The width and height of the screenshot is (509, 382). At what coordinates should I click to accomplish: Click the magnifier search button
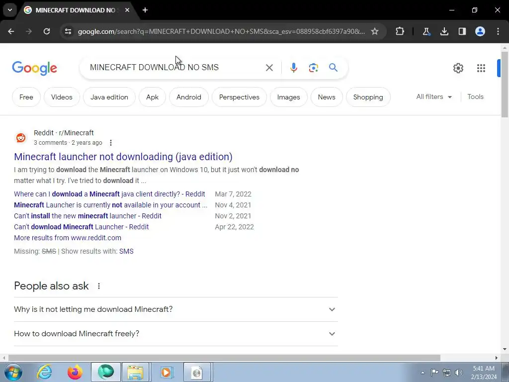tap(333, 68)
